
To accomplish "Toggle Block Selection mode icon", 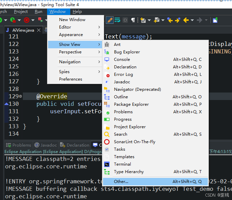I will [125, 20].
